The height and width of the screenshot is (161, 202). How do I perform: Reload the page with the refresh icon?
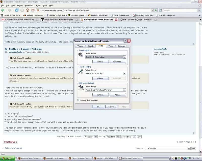pos(17,10)
